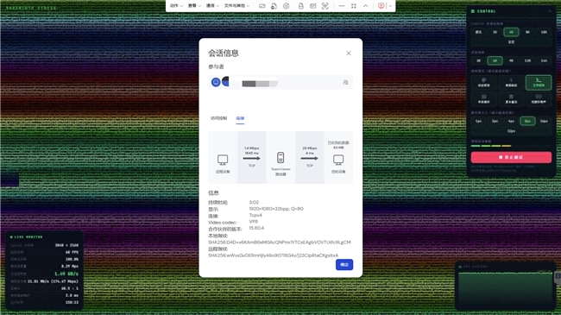Image resolution: width=561 pixels, height=315 pixels.
Task: Click the screenshot capture icon in the toolbar
Action: coord(325,6)
